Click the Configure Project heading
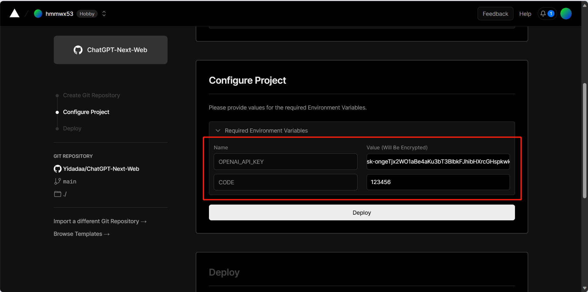 [x=247, y=80]
